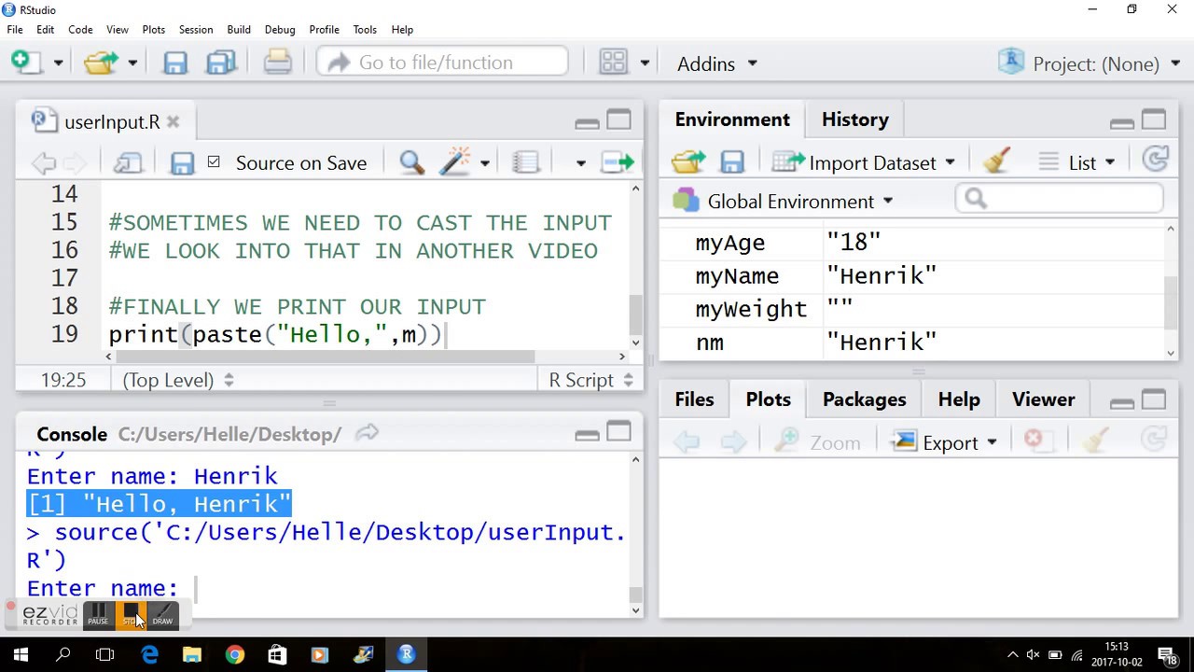The image size is (1194, 672).
Task: Open the Project: (None) menu
Action: (x=1090, y=63)
